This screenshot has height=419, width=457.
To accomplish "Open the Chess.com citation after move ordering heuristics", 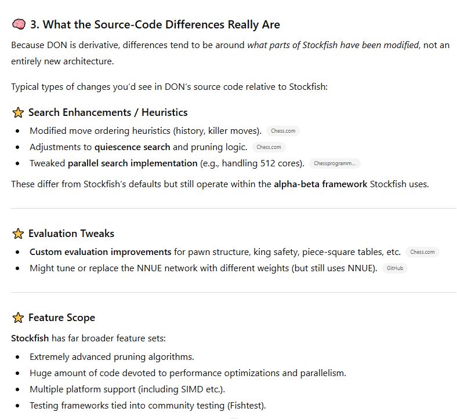I will tap(283, 131).
